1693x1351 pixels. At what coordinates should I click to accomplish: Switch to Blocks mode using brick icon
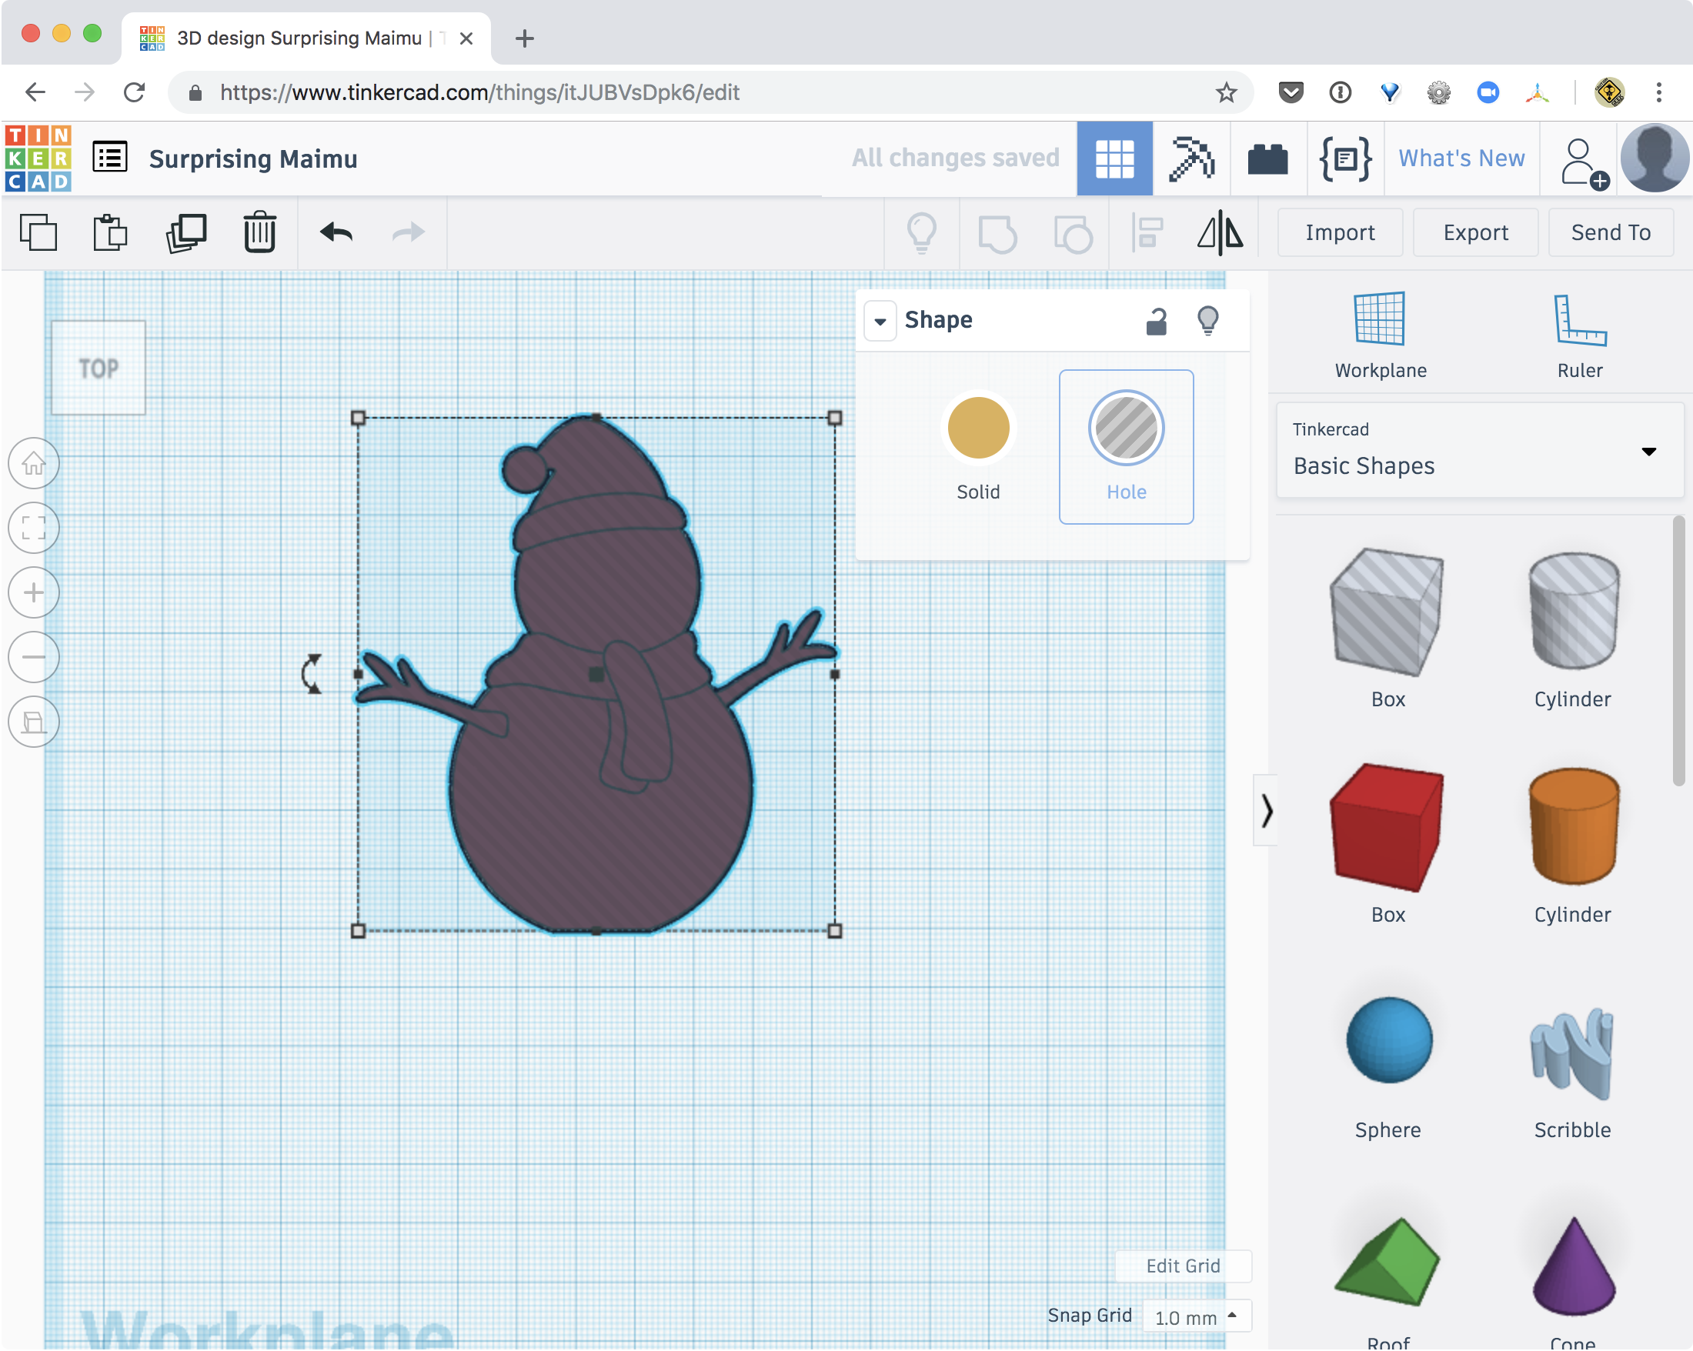coord(1267,158)
